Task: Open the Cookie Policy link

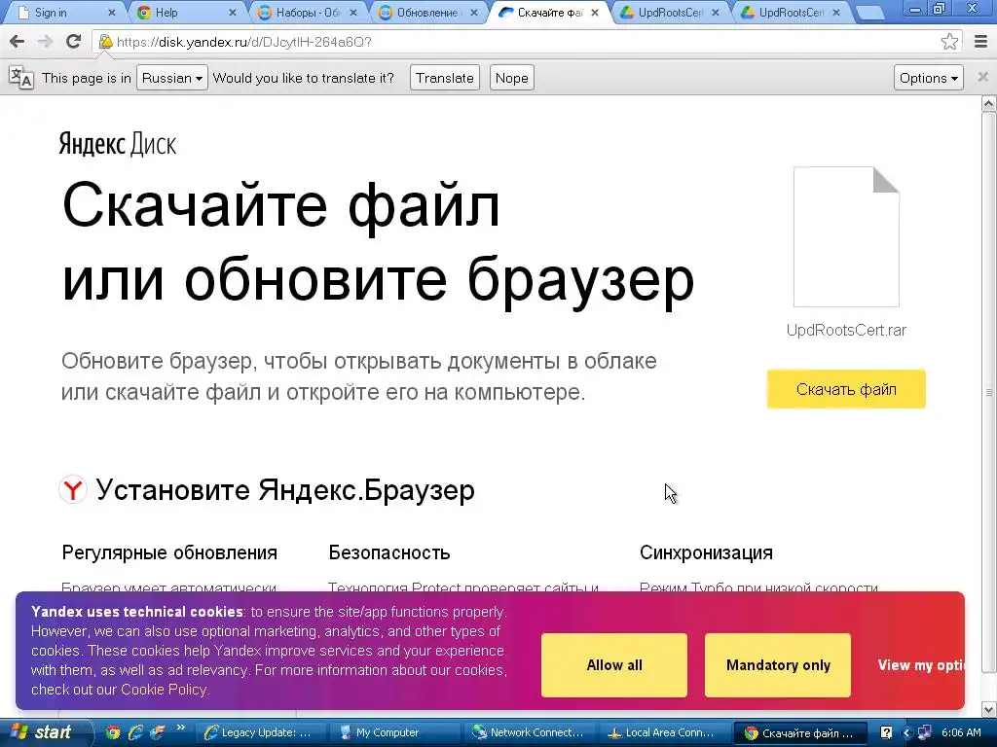Action: point(164,690)
